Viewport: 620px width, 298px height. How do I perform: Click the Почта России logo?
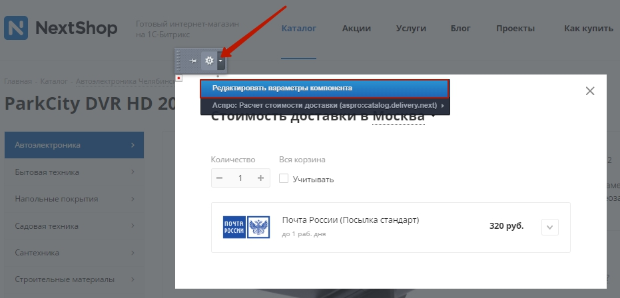(246, 227)
